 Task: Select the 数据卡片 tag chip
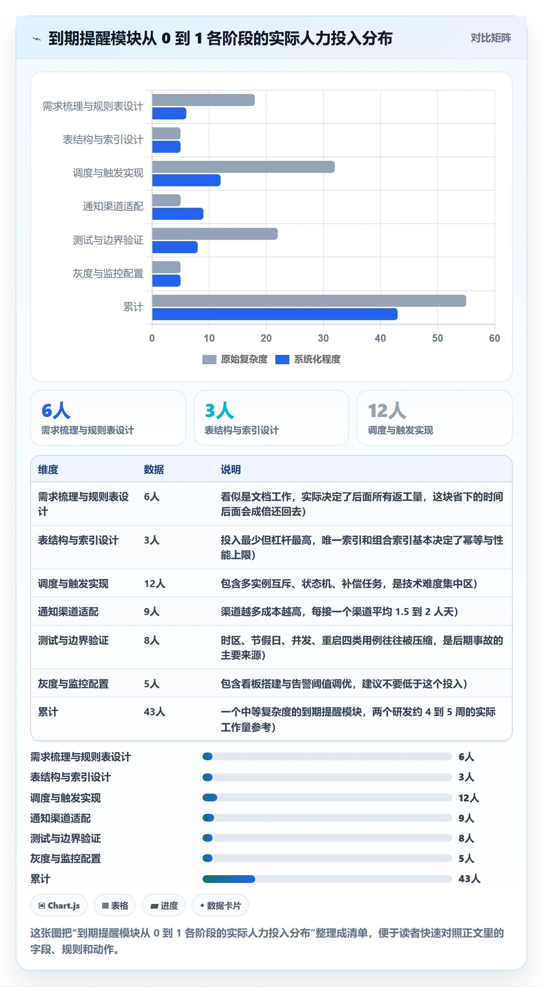(x=220, y=905)
